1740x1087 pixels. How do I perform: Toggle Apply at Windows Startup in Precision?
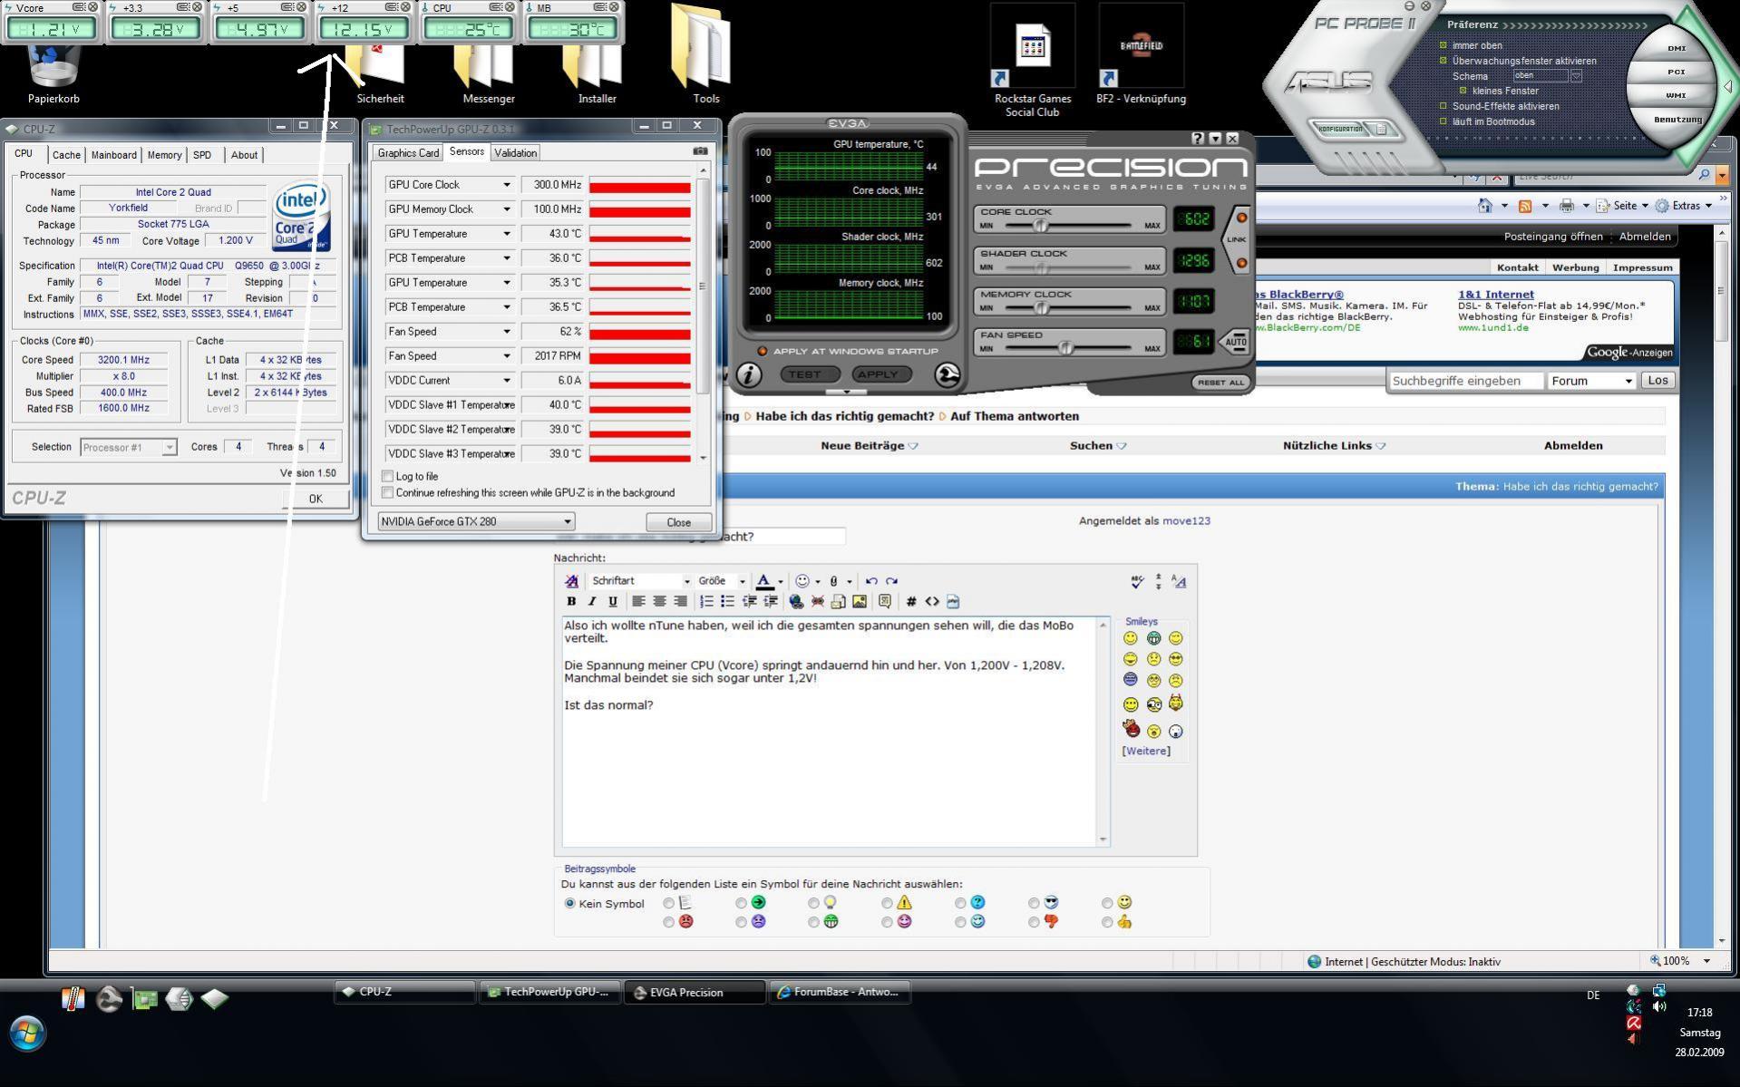(x=763, y=351)
